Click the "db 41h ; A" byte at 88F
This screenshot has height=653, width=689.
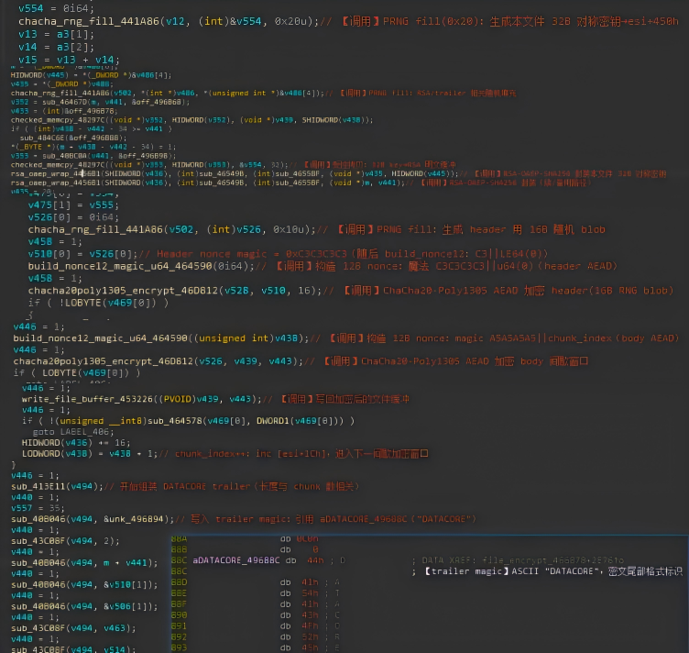tap(310, 603)
